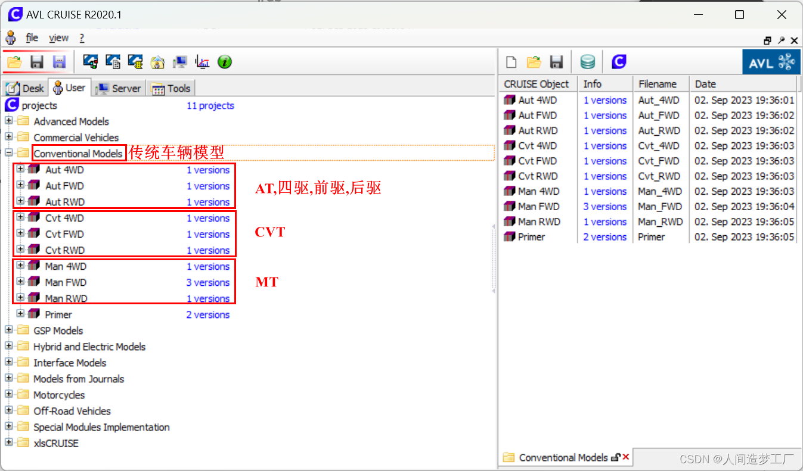
Task: Click the Filename column header
Action: tap(661, 84)
